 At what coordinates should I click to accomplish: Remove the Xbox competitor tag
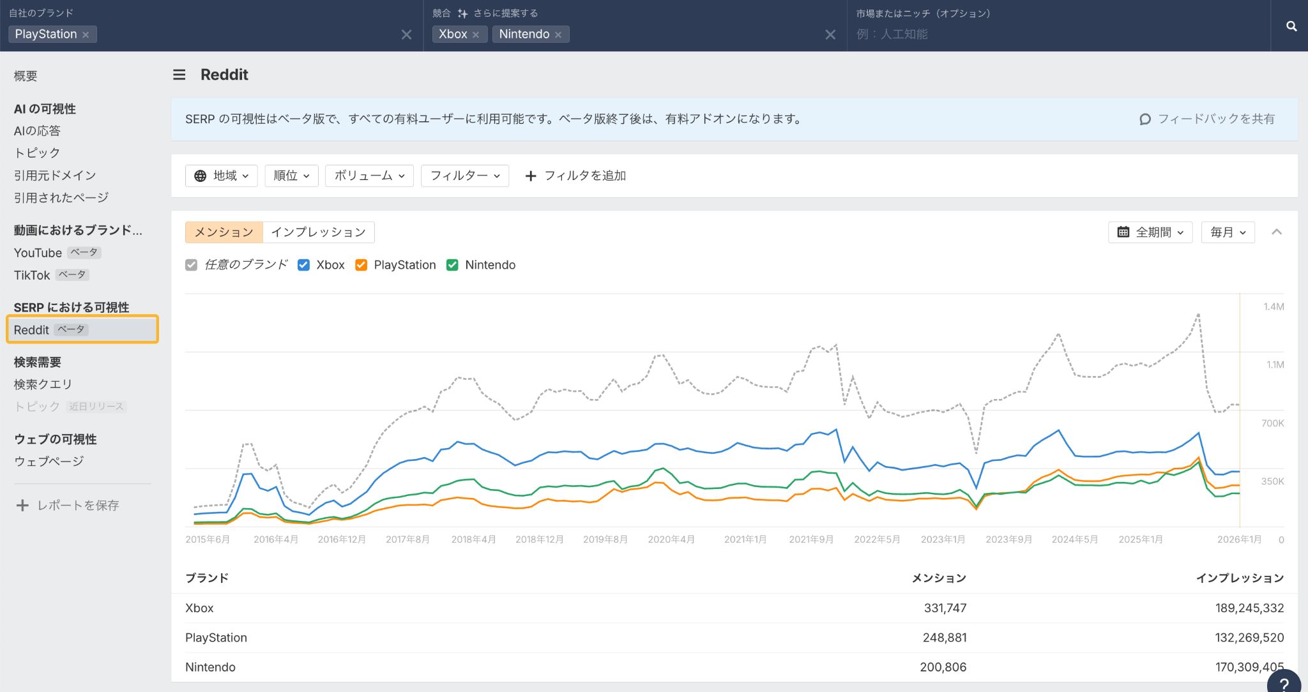(x=476, y=34)
